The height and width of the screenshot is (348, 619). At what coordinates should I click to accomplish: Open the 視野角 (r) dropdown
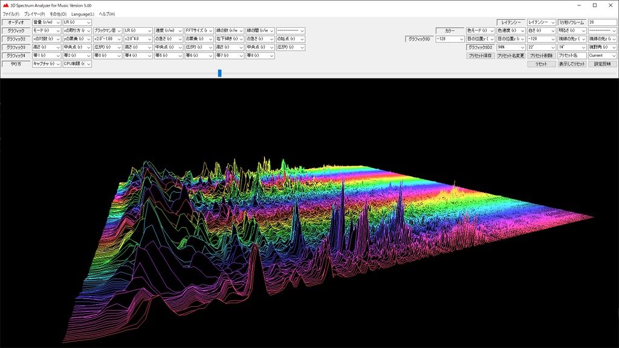[x=602, y=47]
